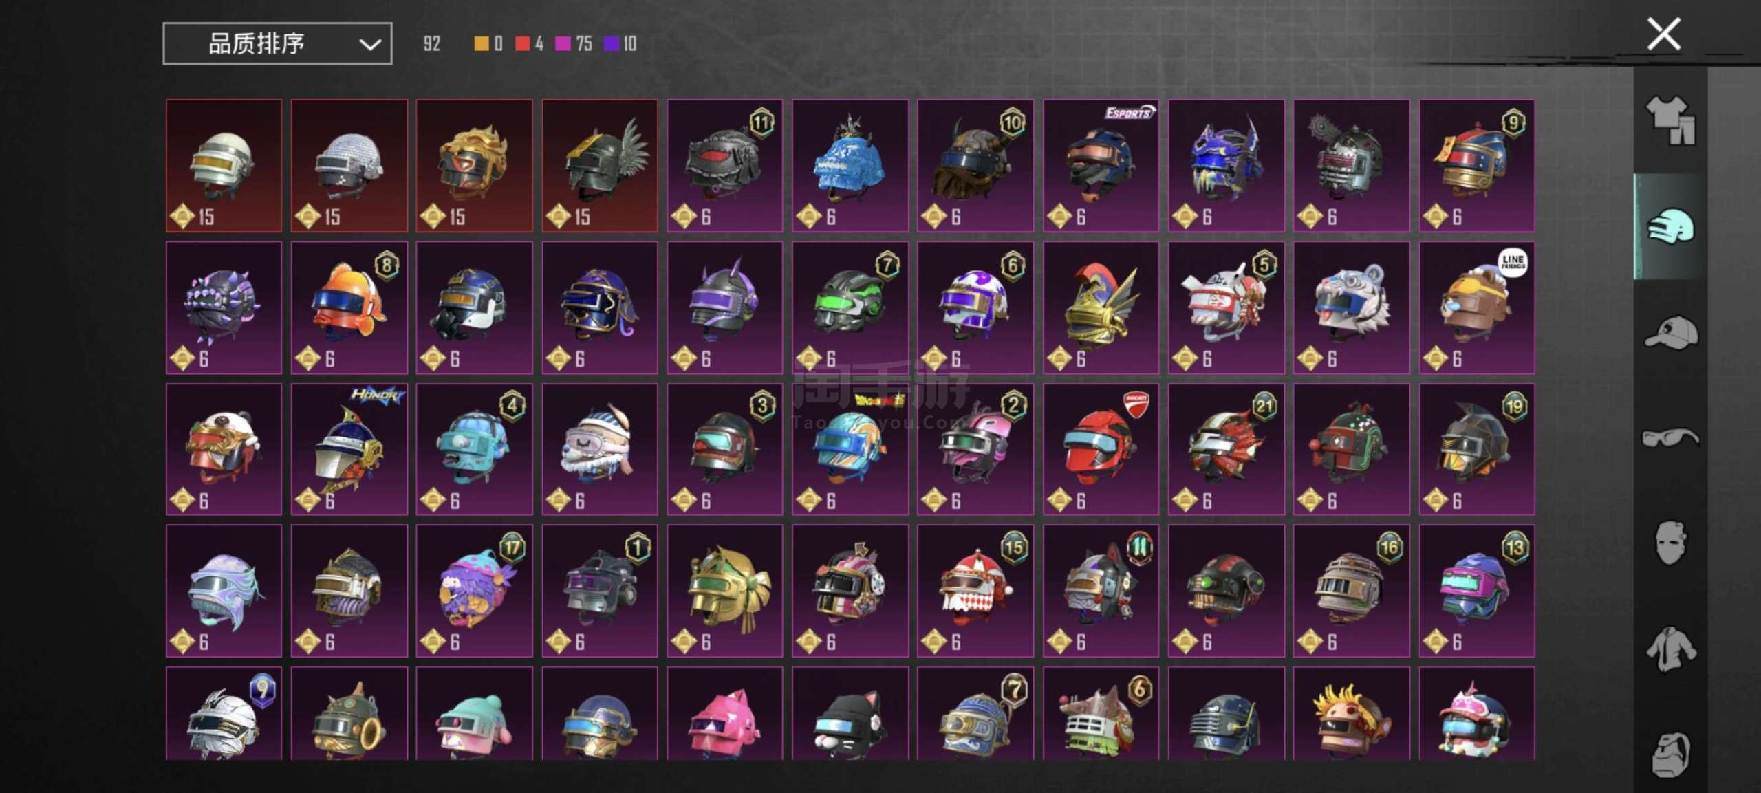Open the sunglasses category icon
The height and width of the screenshot is (793, 1761).
[1670, 438]
